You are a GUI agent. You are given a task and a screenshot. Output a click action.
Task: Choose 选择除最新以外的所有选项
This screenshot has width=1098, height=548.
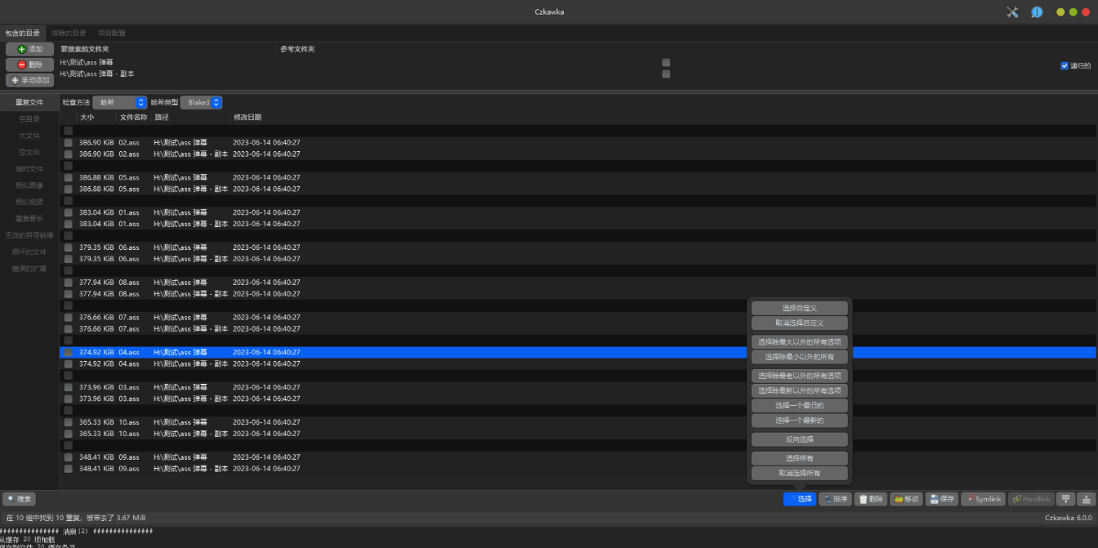click(x=800, y=391)
